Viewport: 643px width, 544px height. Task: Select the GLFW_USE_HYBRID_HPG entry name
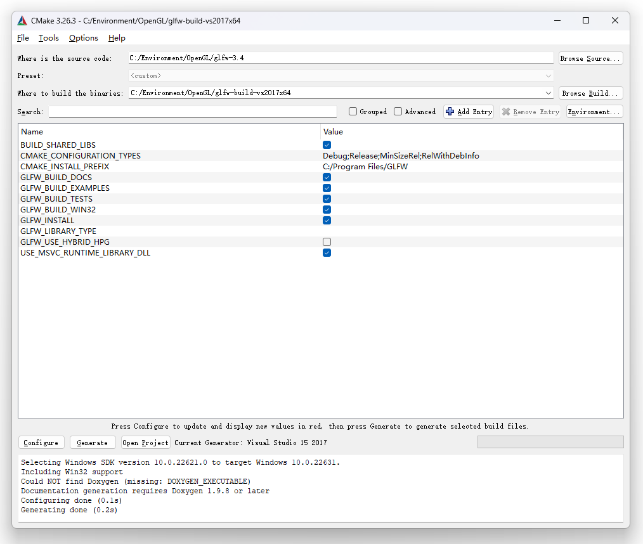(65, 242)
